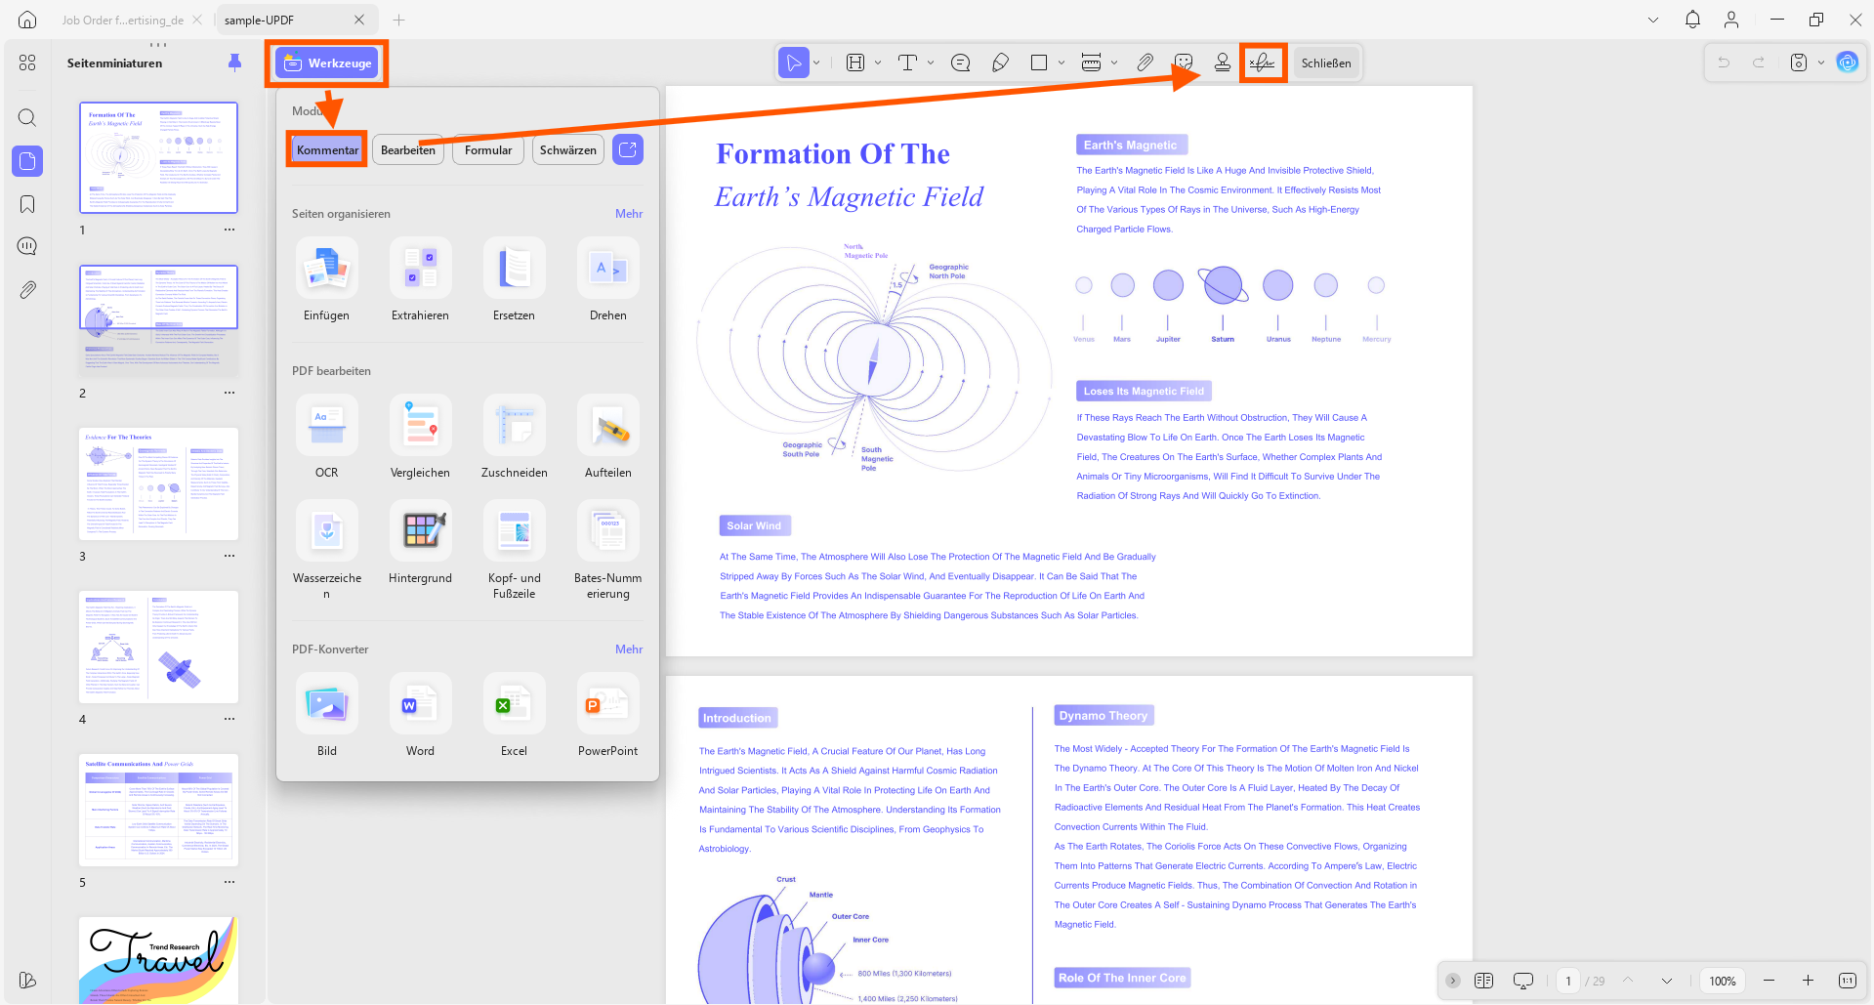
Task: Click the share/export mode button
Action: pos(628,149)
